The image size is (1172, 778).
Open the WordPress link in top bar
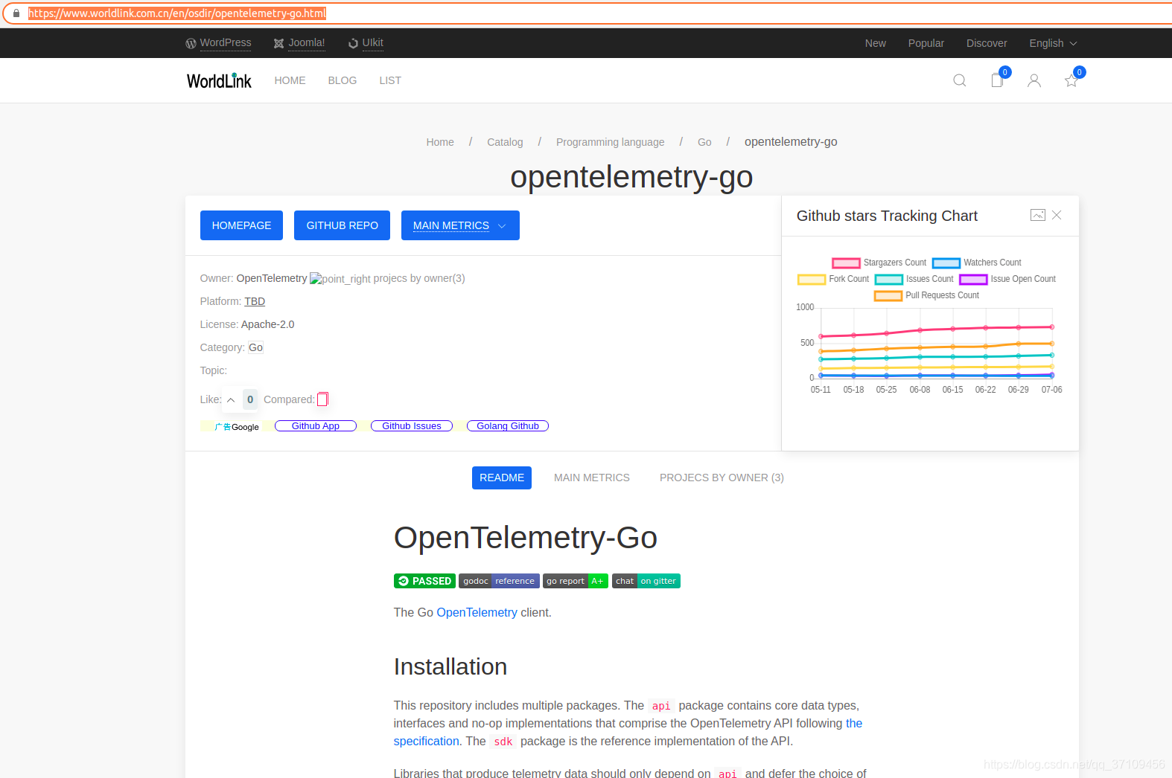[x=226, y=43]
